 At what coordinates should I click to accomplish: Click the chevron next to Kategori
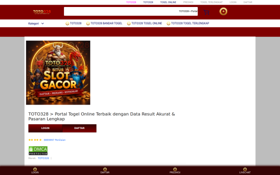42,23
